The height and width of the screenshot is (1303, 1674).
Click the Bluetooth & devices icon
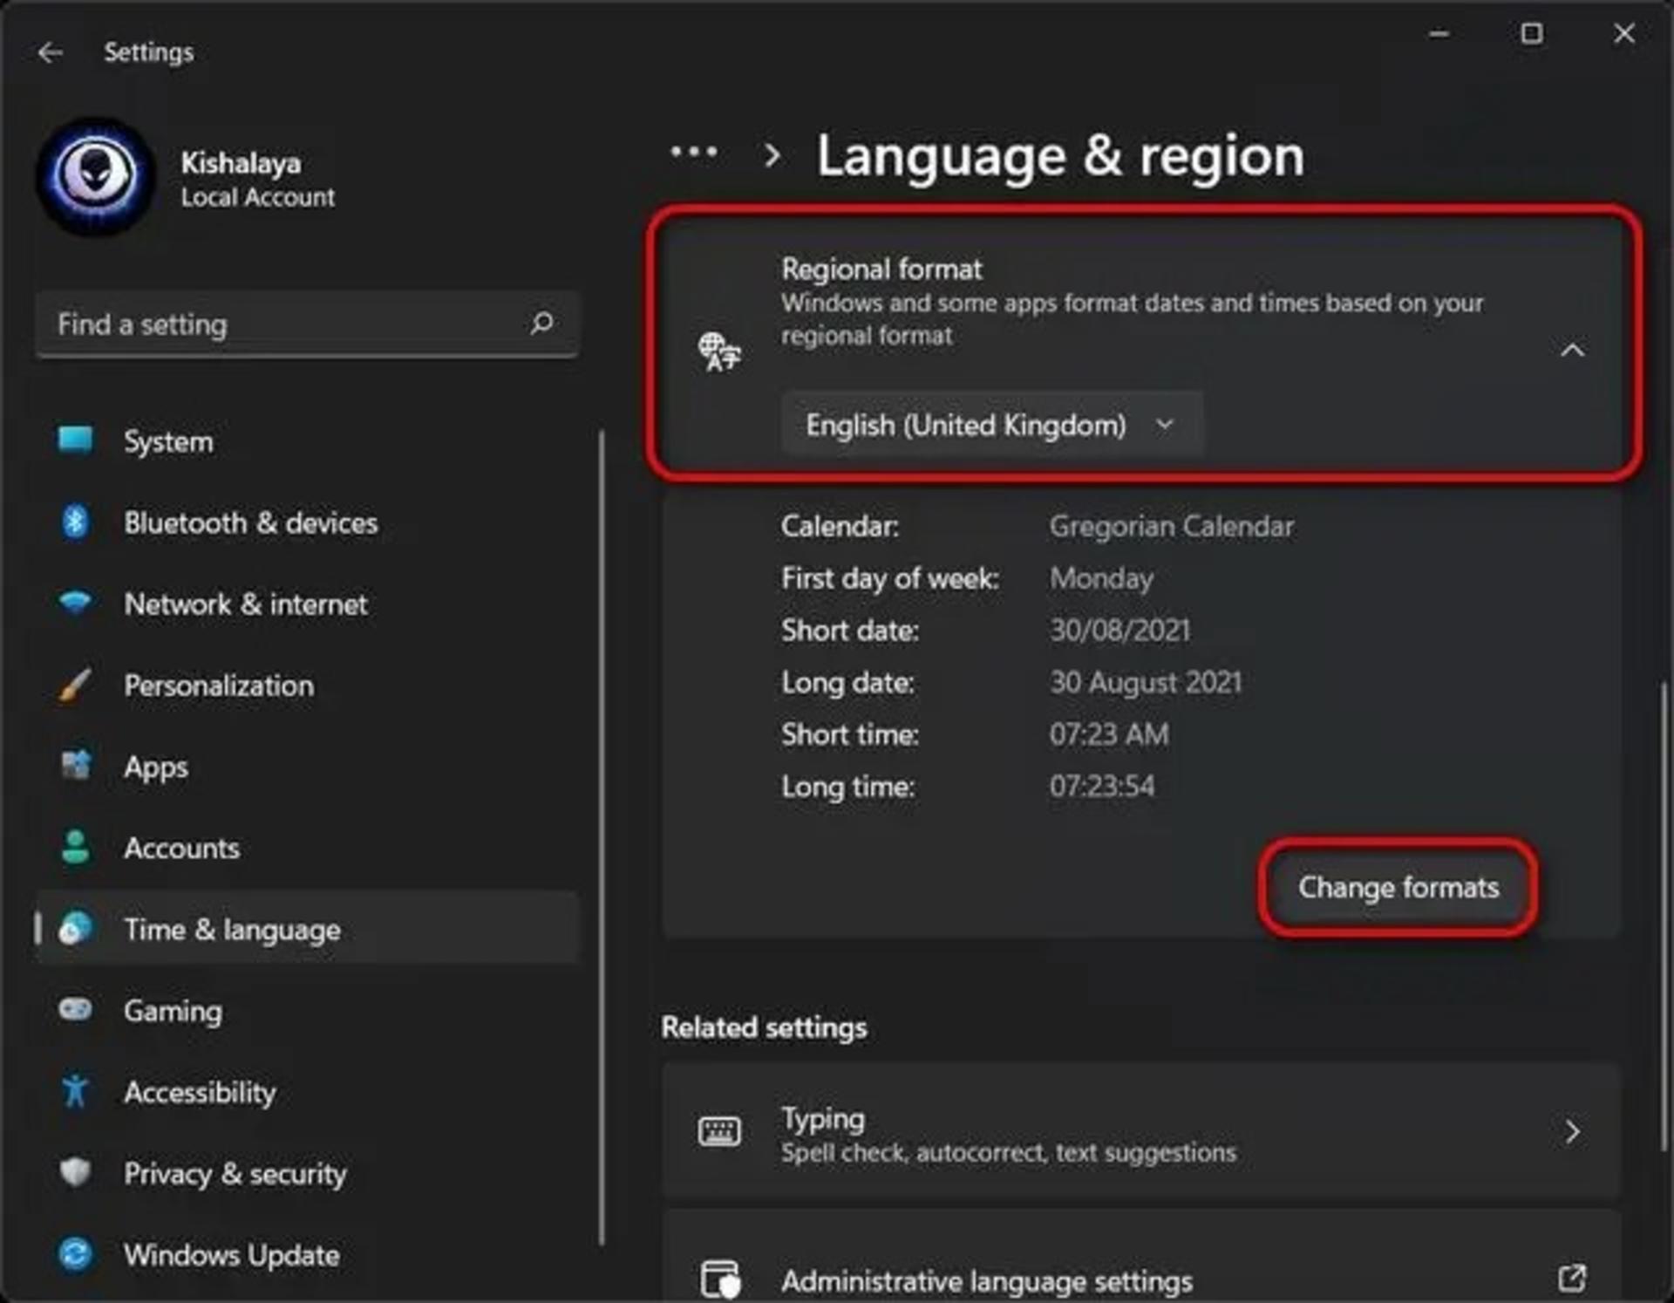pyautogui.click(x=75, y=522)
